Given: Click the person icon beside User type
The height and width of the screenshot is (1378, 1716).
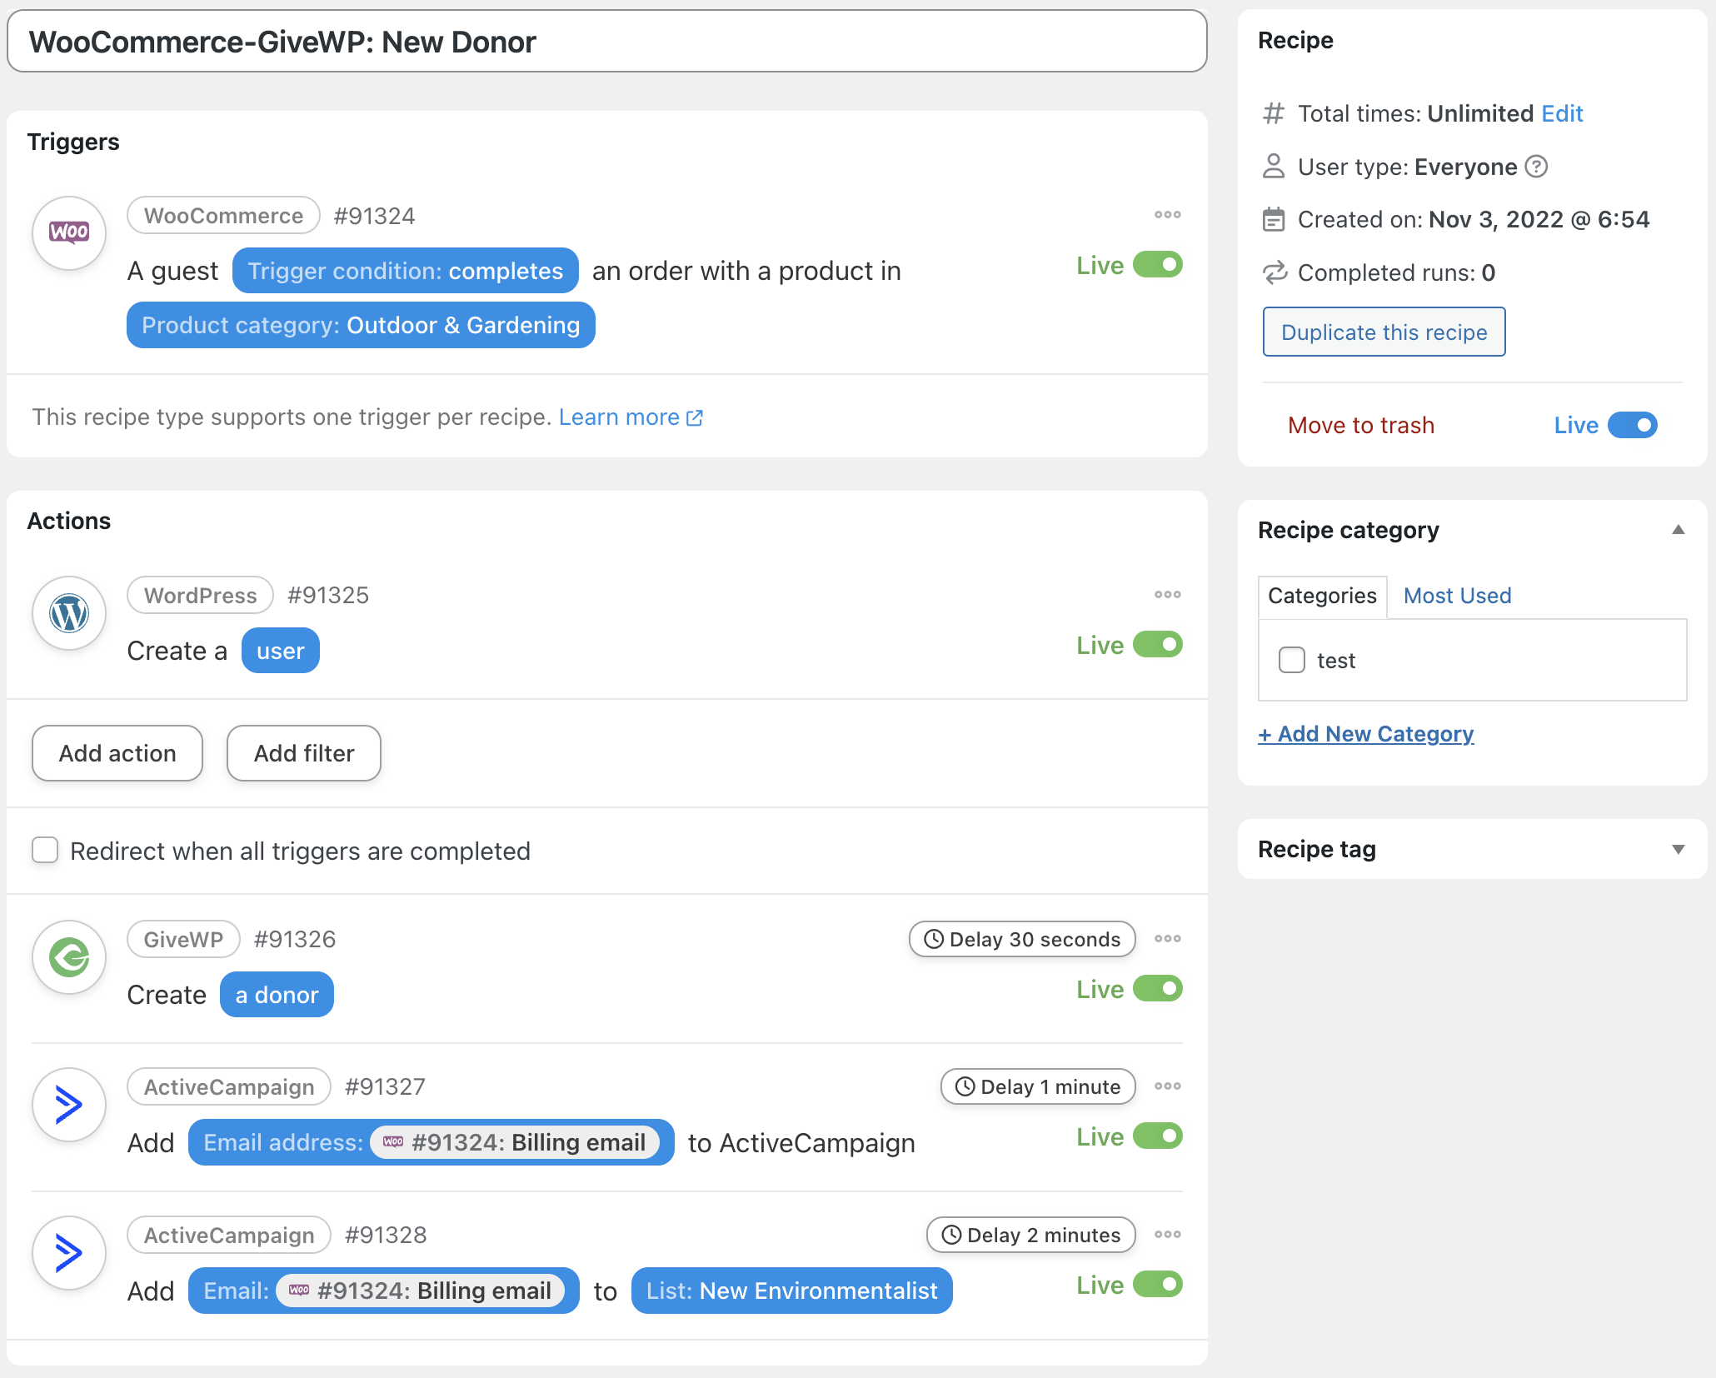Looking at the screenshot, I should click(1273, 167).
